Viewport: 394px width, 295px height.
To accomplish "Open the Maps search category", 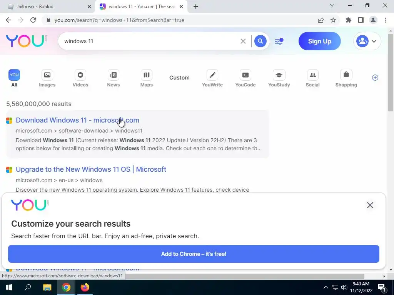I will click(147, 78).
